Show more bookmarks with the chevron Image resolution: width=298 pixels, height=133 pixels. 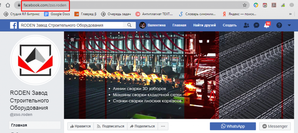[290, 14]
